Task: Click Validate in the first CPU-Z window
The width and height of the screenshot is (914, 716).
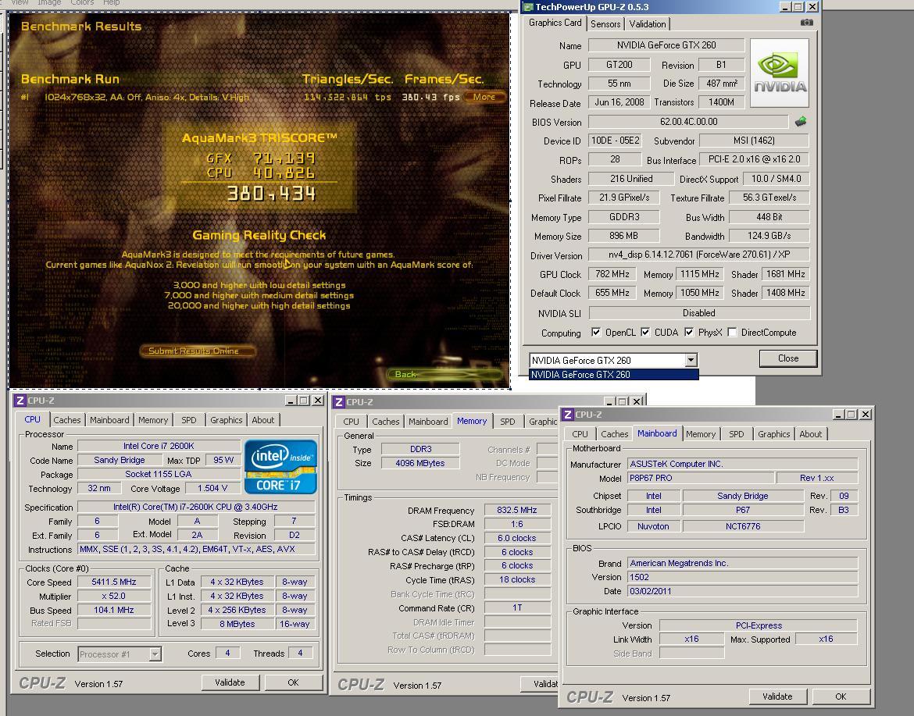Action: [230, 682]
